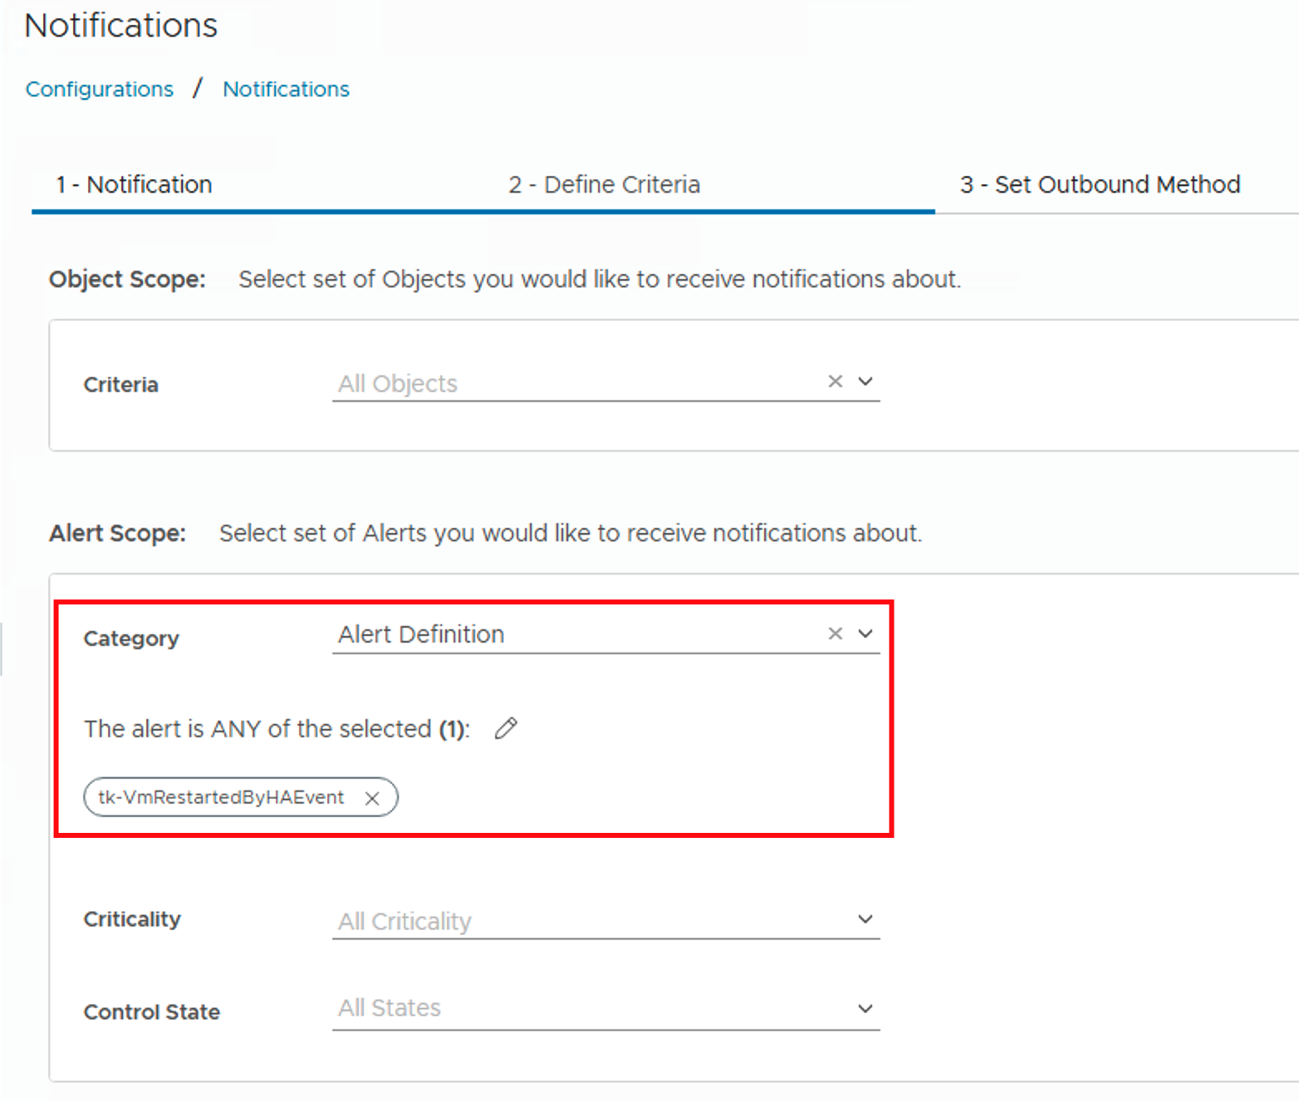Remove the tk-VmRestartedByHAEvent chip
Viewport: 1299px width, 1101px height.
click(x=372, y=798)
